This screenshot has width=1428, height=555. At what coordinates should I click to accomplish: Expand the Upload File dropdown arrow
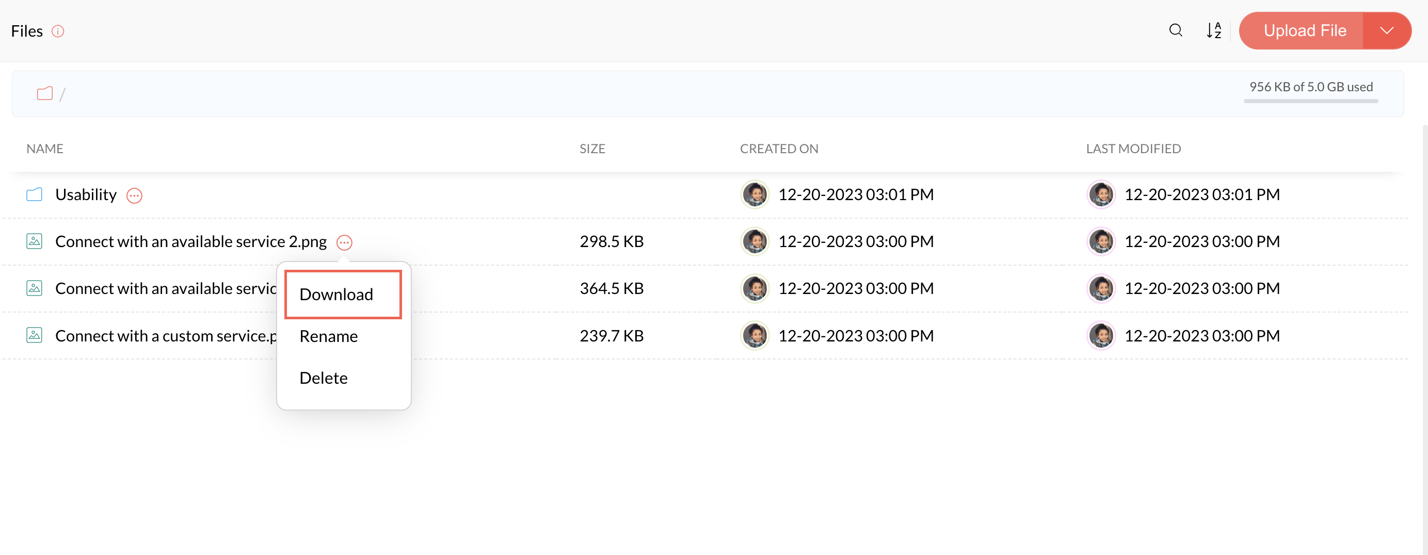coord(1386,30)
